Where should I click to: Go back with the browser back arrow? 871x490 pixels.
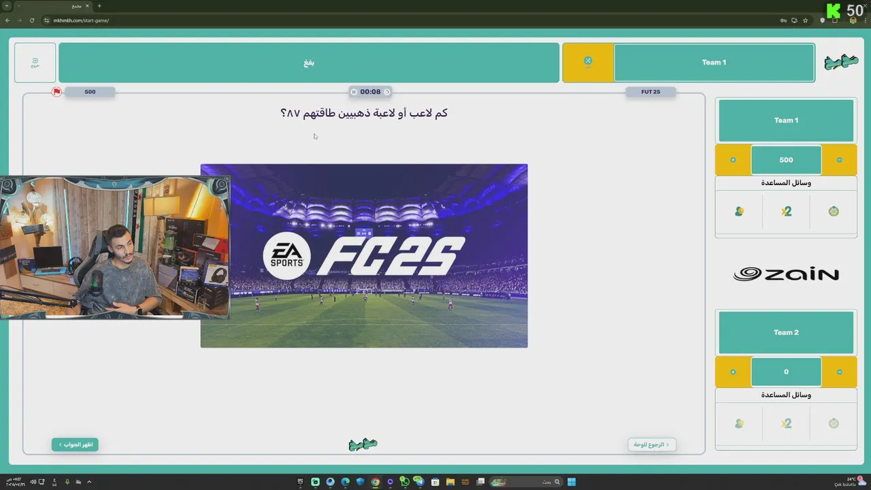click(x=7, y=20)
